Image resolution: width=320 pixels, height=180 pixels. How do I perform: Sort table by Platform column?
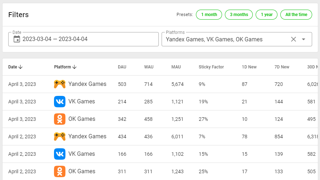(x=65, y=67)
